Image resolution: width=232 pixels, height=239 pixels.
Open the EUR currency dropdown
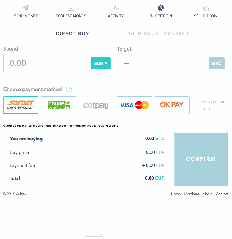click(x=100, y=64)
